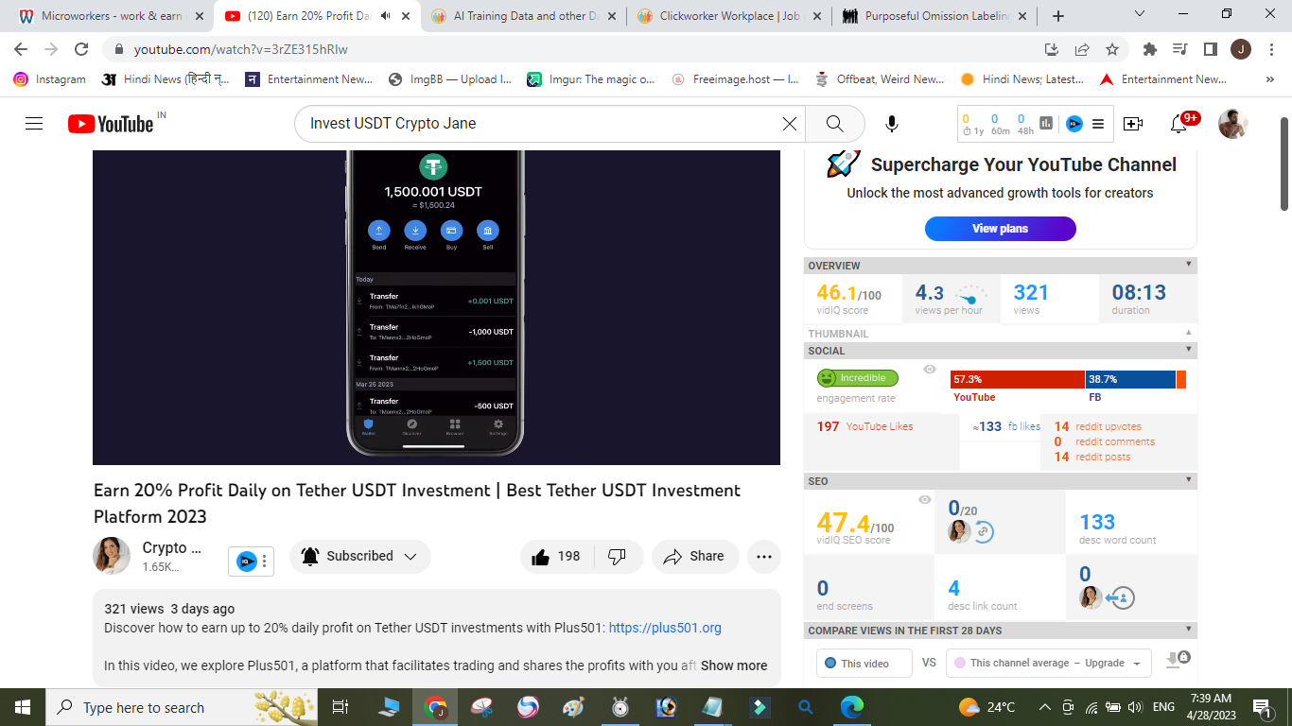Open Task View in taskbar
The height and width of the screenshot is (726, 1292).
(x=340, y=707)
